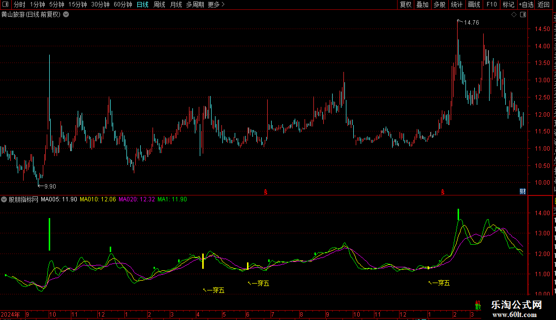Click the 14.50 price axis label

[542, 29]
